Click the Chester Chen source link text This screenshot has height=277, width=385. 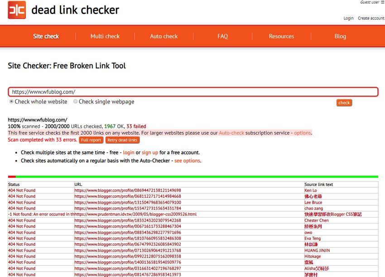tap(317, 220)
